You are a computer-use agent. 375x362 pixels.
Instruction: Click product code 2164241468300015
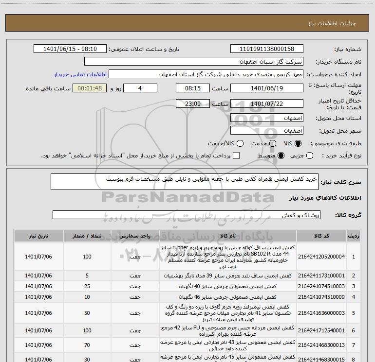point(321,359)
